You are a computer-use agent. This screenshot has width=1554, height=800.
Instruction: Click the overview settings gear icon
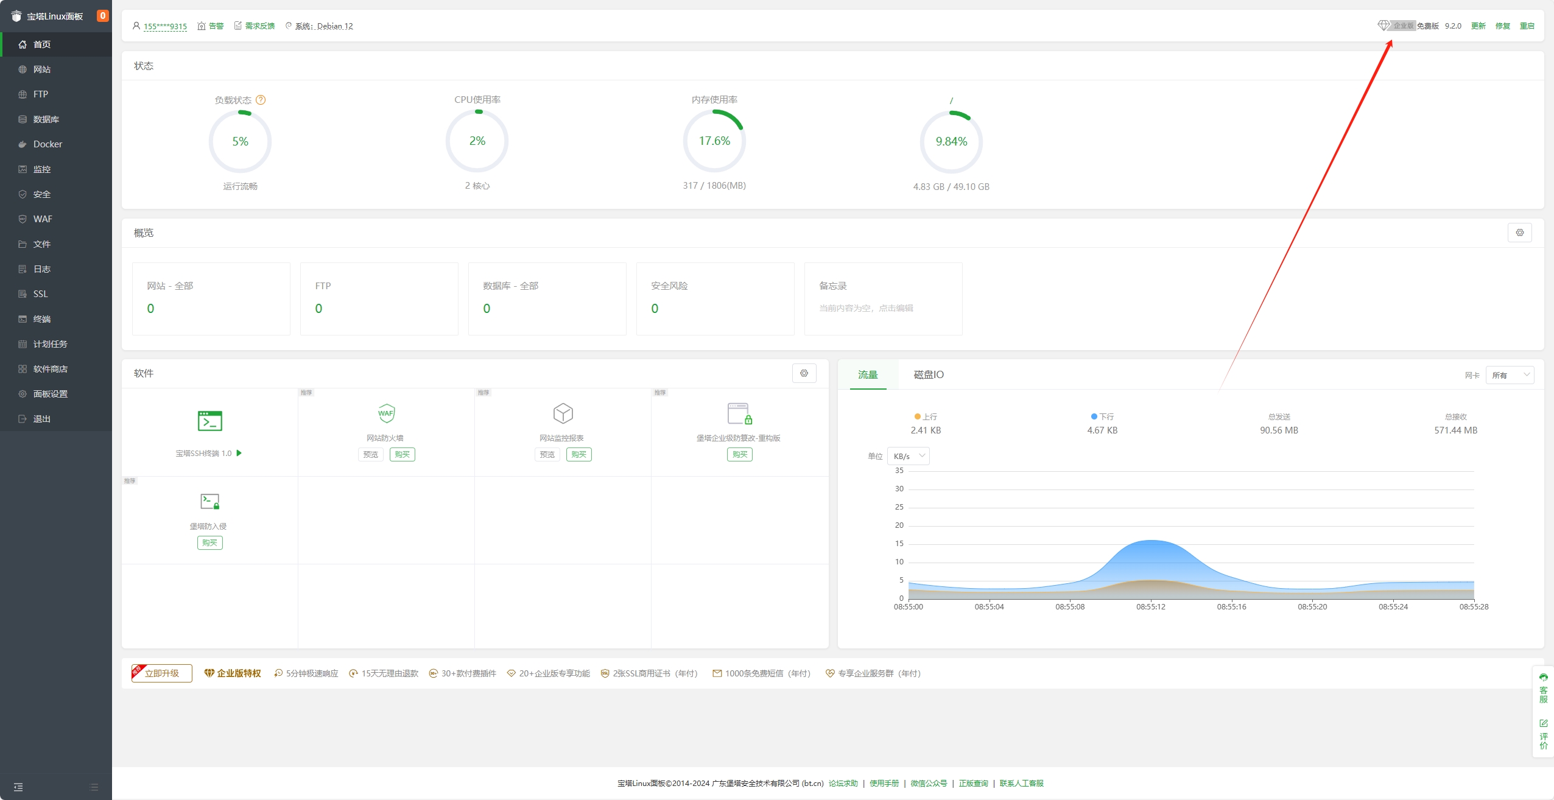1519,233
